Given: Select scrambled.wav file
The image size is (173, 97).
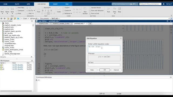Looking at the screenshot, I should 10,43.
